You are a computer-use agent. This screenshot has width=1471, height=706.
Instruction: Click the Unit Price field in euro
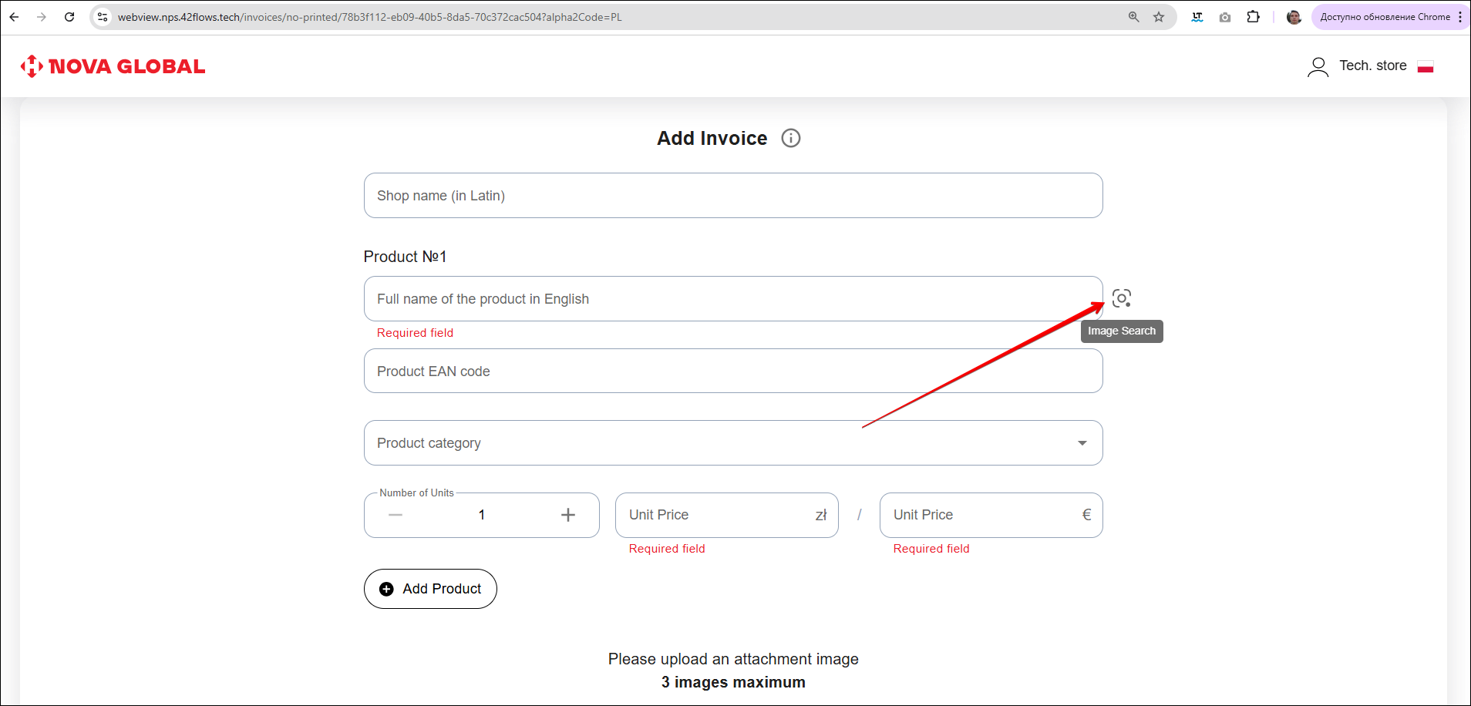pos(983,515)
